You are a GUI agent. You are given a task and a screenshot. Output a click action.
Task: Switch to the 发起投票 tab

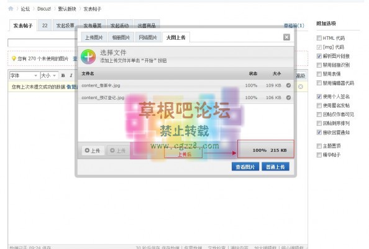(x=65, y=26)
